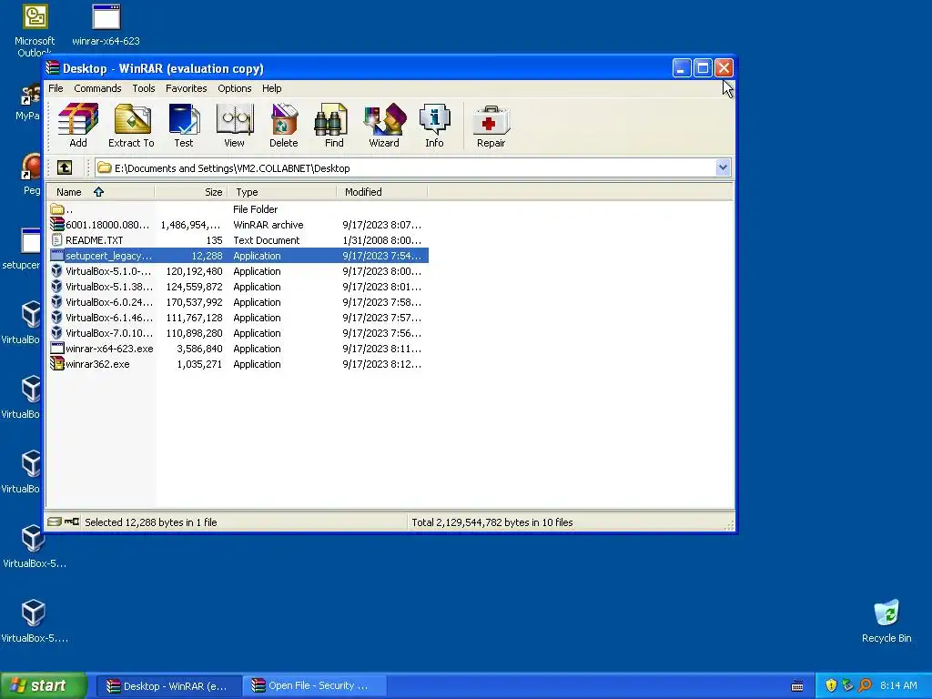Screen dimensions: 932x699
Task: Open the Favorites menu
Action: click(186, 88)
